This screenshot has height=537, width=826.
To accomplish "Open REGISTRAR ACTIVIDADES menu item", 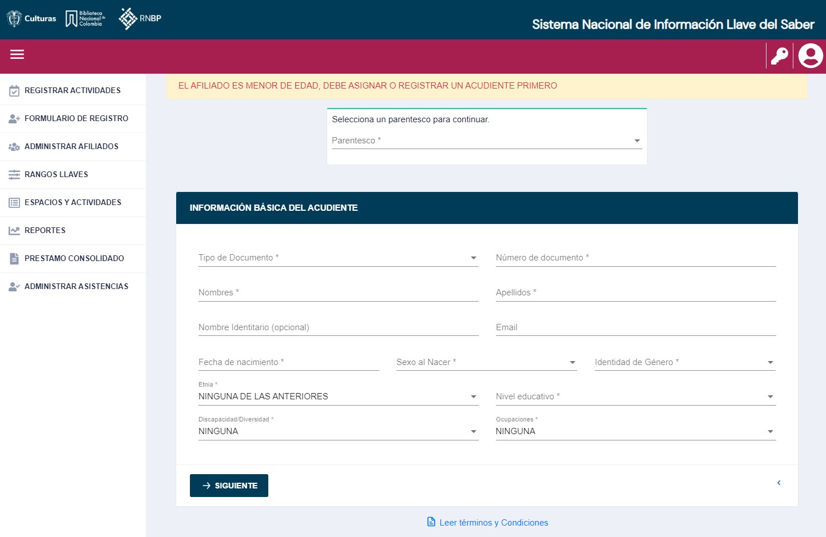I will (73, 91).
